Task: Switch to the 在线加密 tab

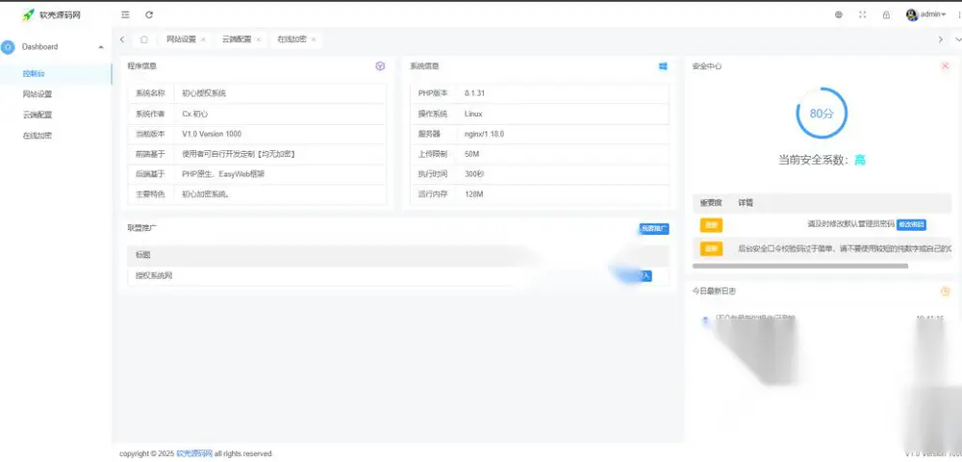Action: coord(291,39)
